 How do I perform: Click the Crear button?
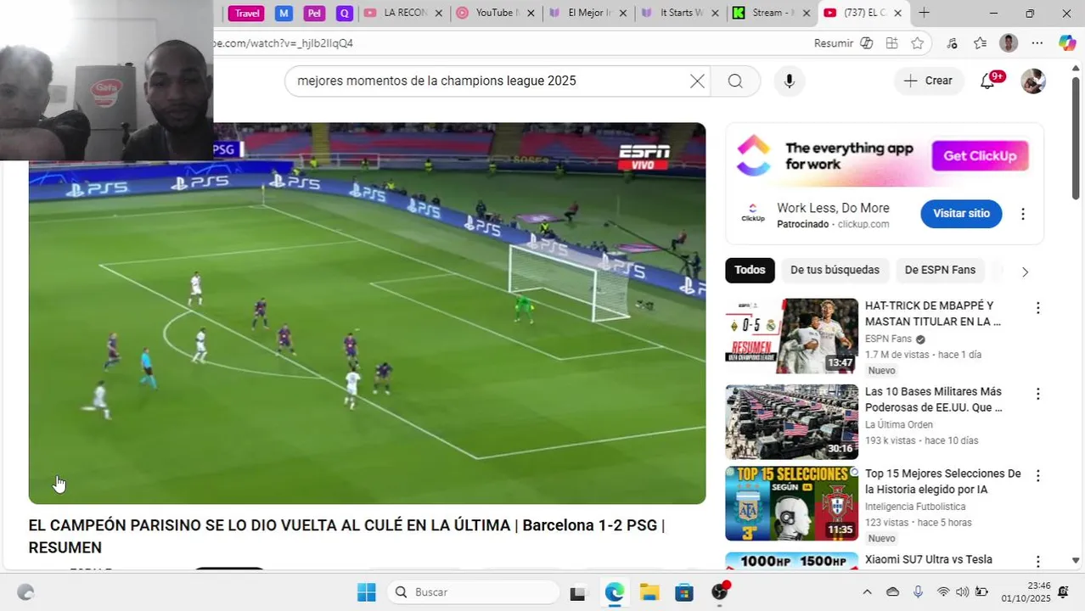pyautogui.click(x=929, y=81)
